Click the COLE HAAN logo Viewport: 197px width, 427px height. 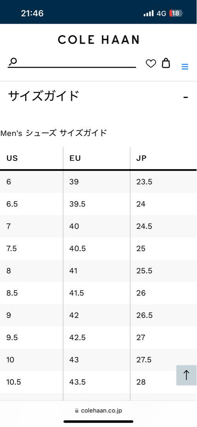coord(98,40)
